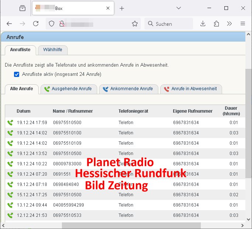Image resolution: width=252 pixels, height=229 pixels.
Task: Click call icon in the 12.12.24 21:53 row
Action: coord(10,215)
